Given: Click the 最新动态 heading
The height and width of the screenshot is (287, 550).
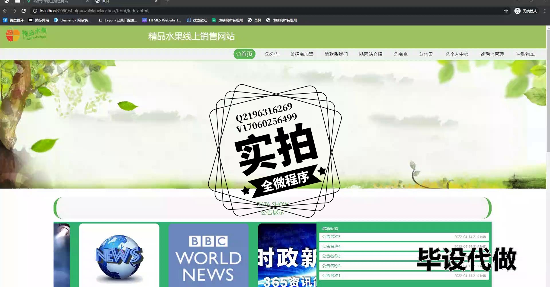Looking at the screenshot, I should (330, 229).
